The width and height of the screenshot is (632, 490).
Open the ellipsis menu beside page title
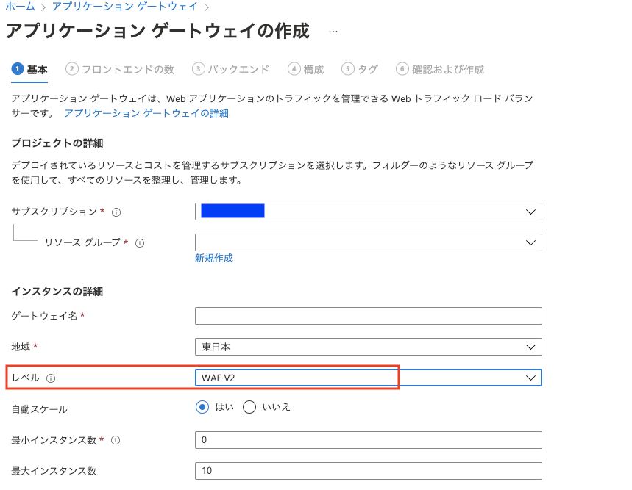333,32
